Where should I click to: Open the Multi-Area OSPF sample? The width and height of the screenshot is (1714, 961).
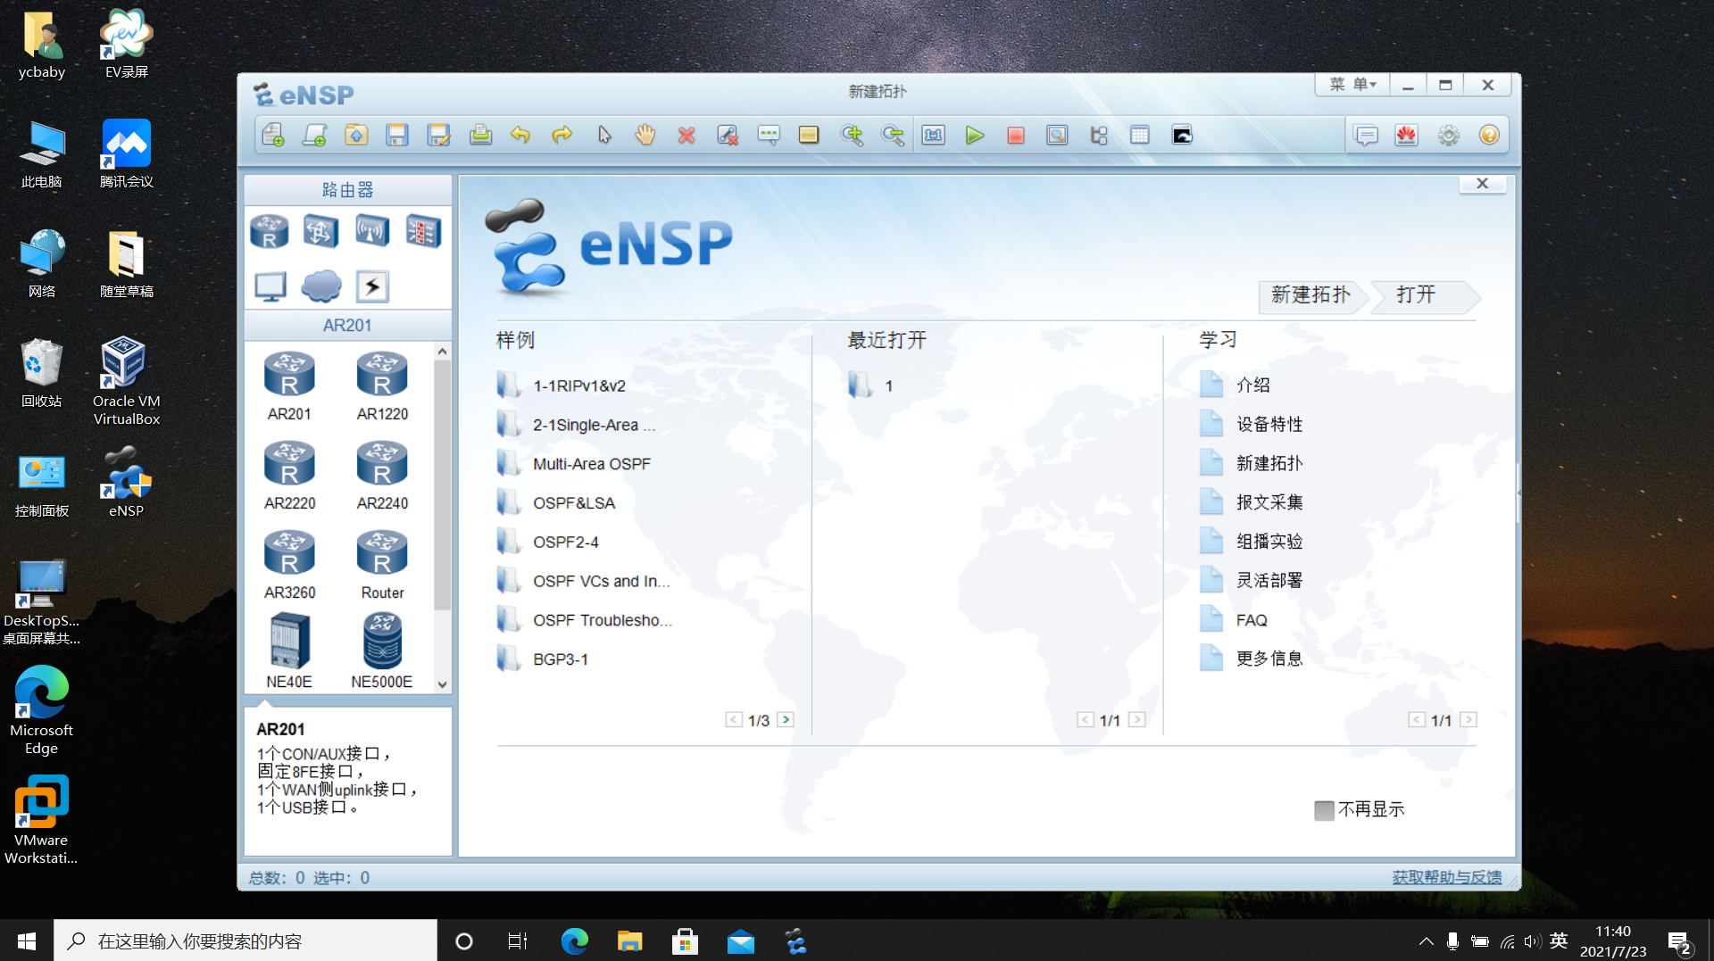point(591,463)
